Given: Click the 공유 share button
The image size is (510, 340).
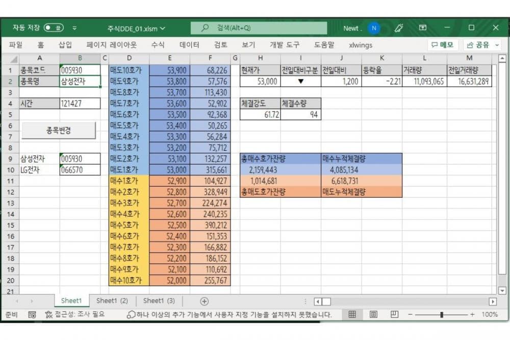Looking at the screenshot, I should click(x=478, y=45).
